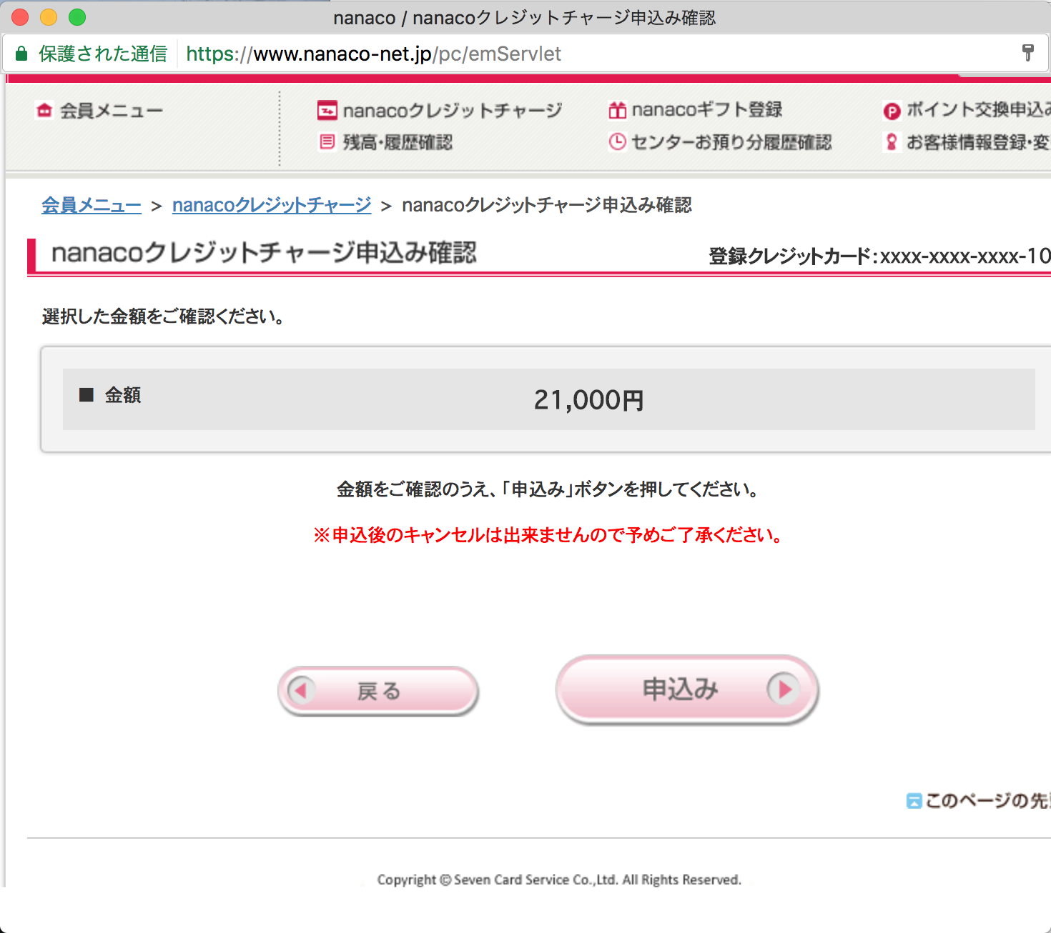
Task: Open センターお預り分履歴確認 navigation item
Action: [x=731, y=142]
